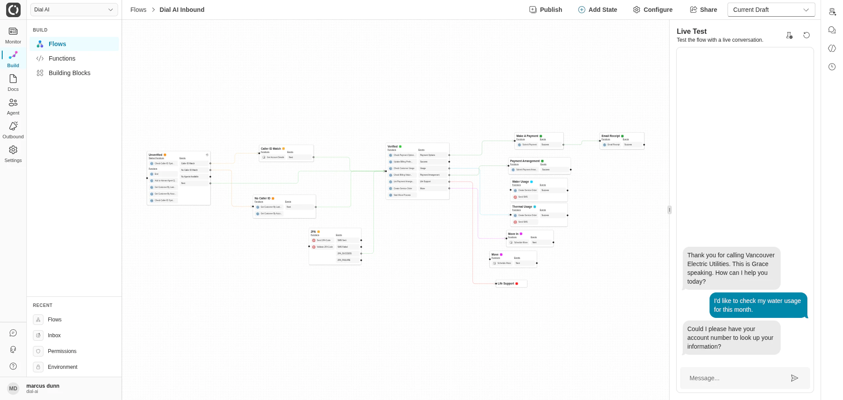Open the conversation icon in right rail

832,30
